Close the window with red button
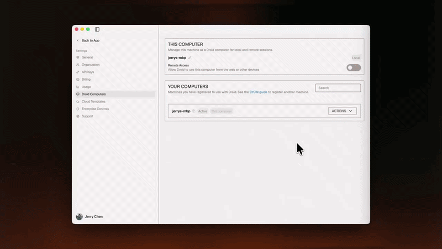 [76, 29]
